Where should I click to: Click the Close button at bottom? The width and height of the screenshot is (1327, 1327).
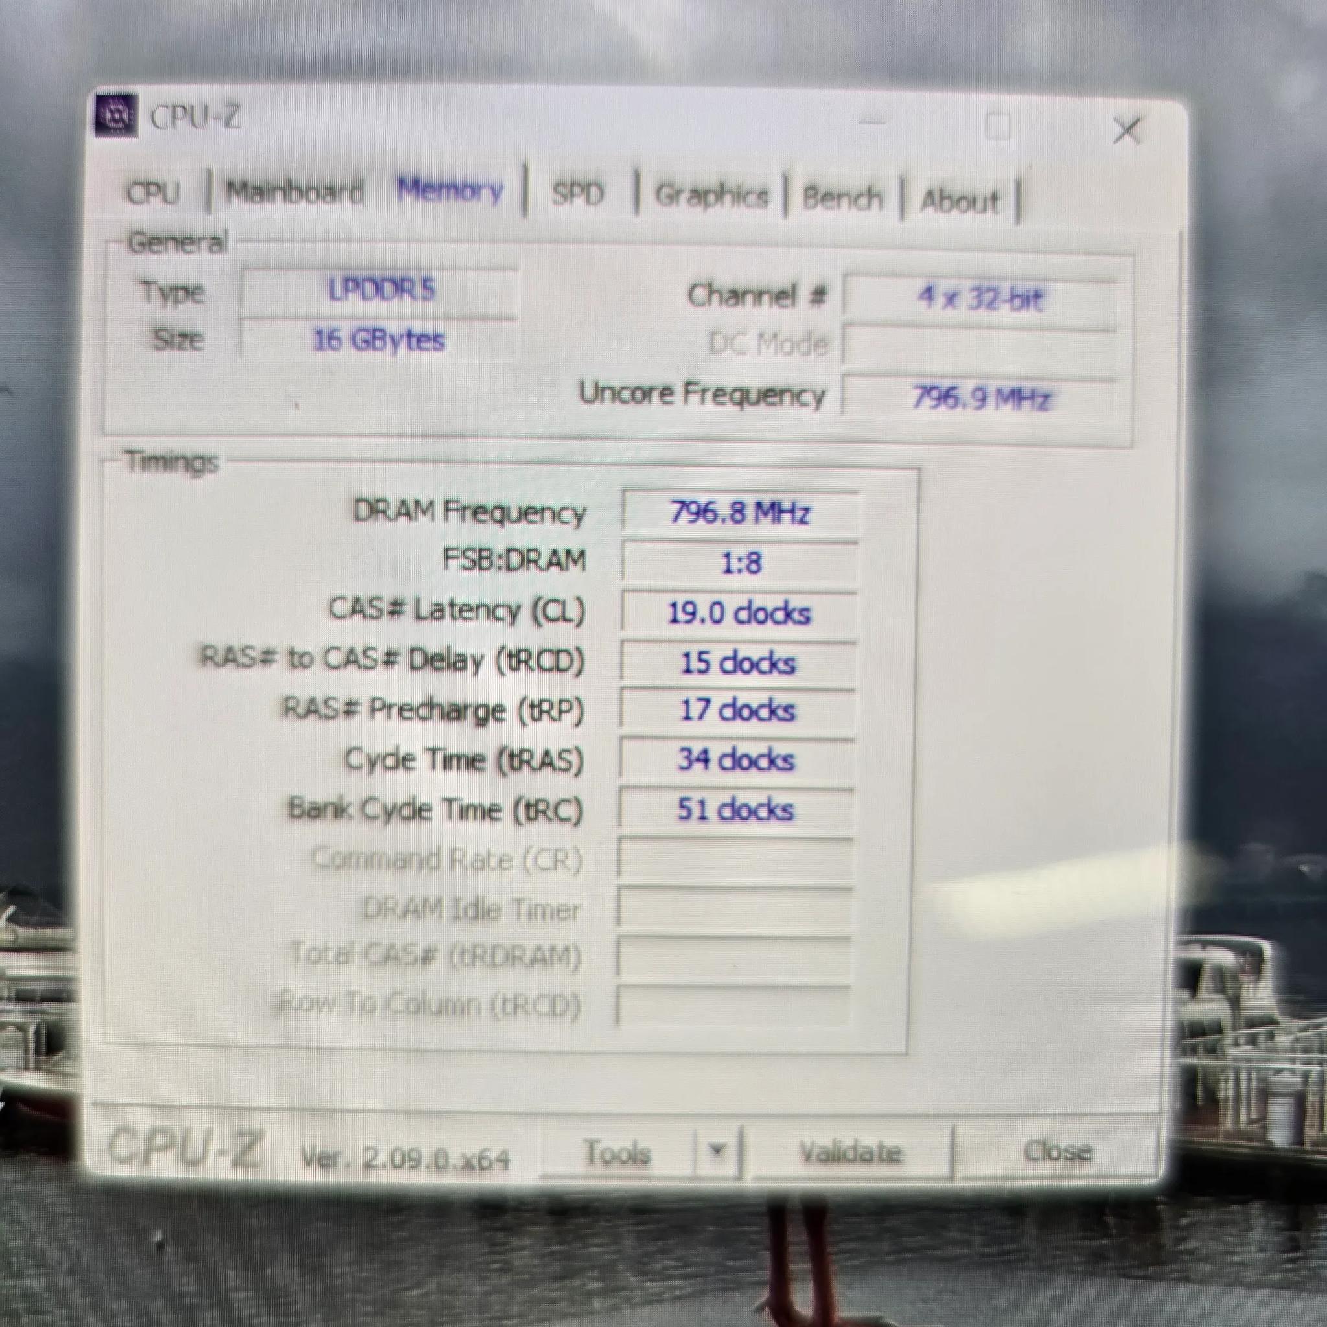(1056, 1151)
